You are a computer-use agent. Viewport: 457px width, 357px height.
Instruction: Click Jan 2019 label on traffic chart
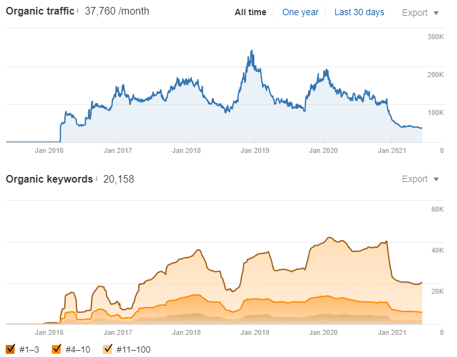[255, 150]
